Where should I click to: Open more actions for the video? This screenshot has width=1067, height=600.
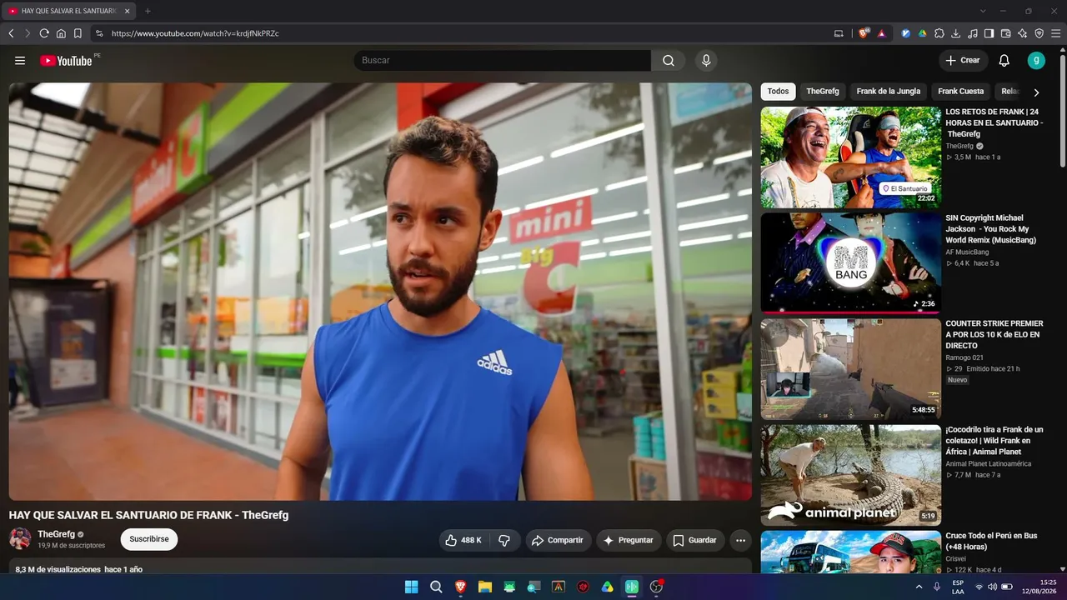point(740,540)
